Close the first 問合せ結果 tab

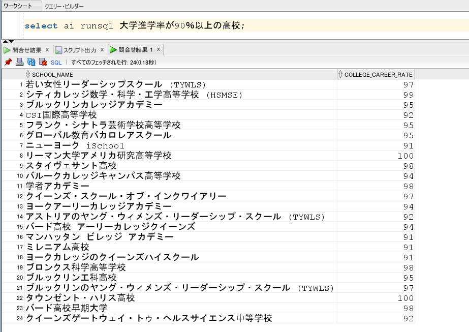(47, 50)
